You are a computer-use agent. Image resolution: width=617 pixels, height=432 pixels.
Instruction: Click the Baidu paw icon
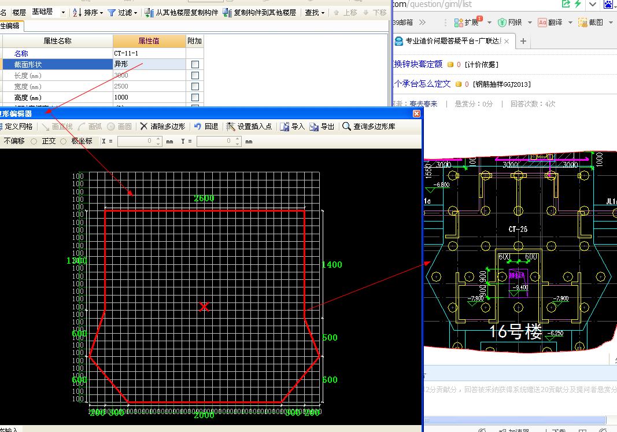tap(608, 4)
